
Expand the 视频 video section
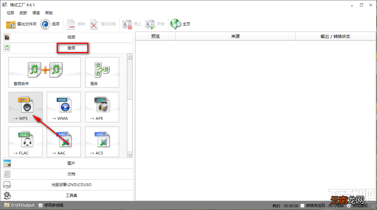(67, 37)
